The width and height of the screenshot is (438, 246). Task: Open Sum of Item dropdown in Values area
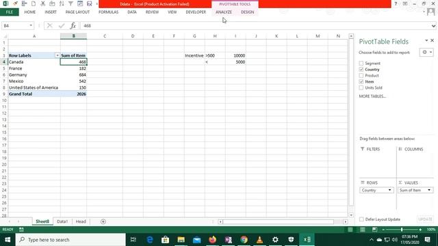(x=429, y=190)
